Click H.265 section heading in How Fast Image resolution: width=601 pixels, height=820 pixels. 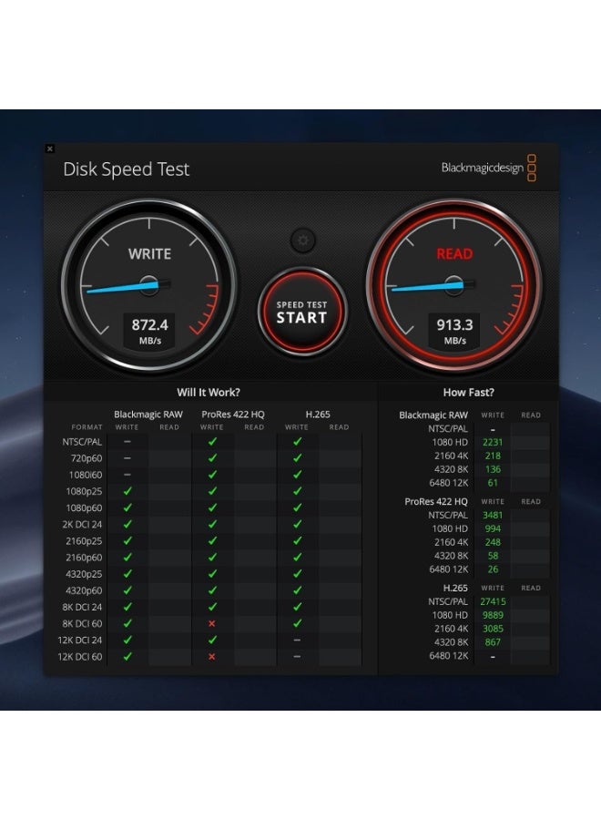(x=455, y=588)
